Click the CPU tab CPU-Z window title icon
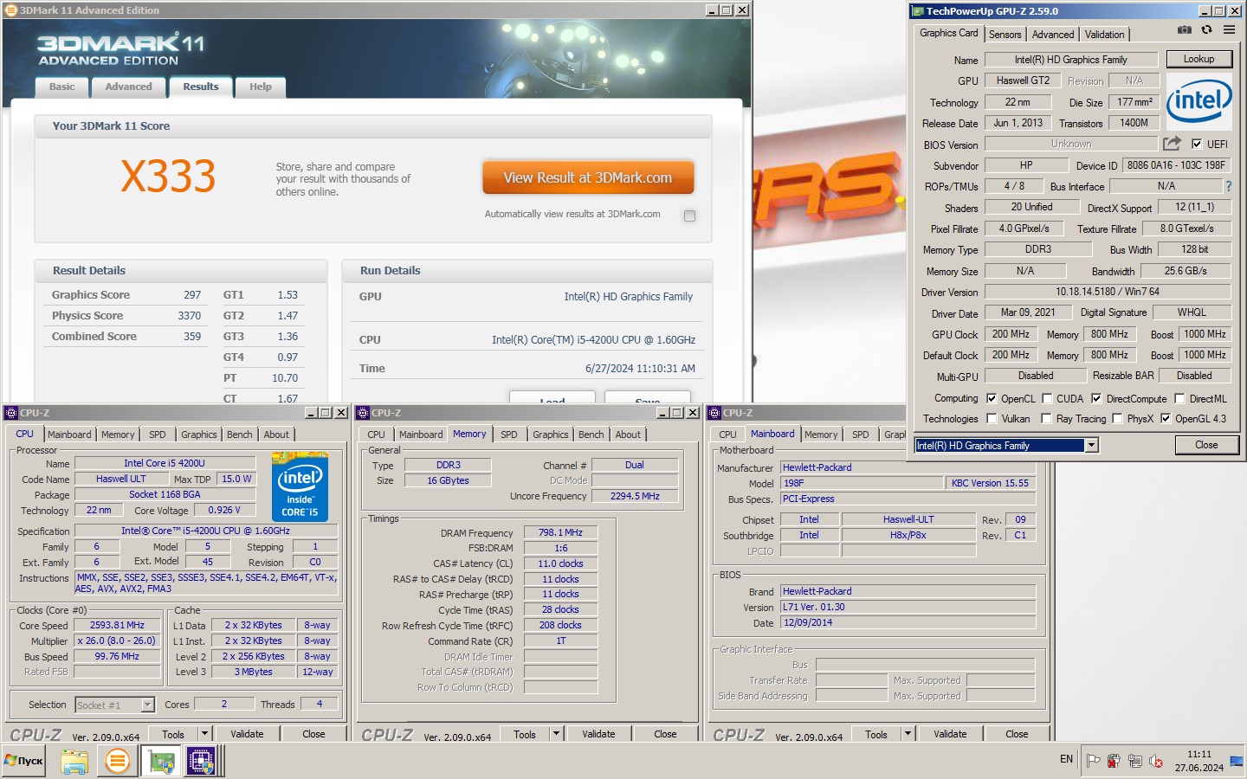Image resolution: width=1247 pixels, height=779 pixels. pos(11,413)
